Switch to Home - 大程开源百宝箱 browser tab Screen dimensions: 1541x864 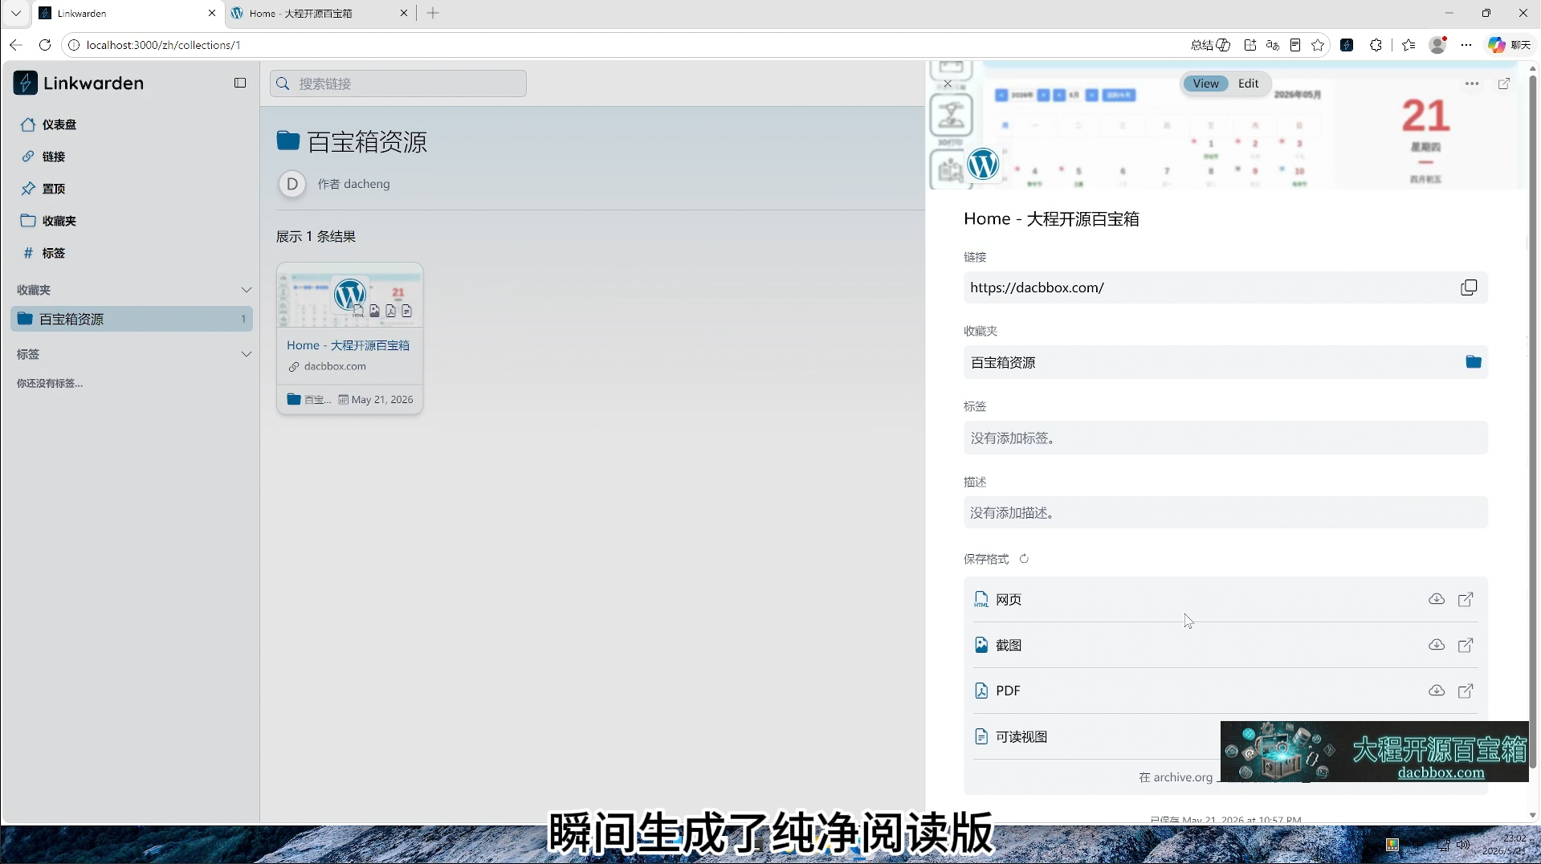pyautogui.click(x=320, y=13)
